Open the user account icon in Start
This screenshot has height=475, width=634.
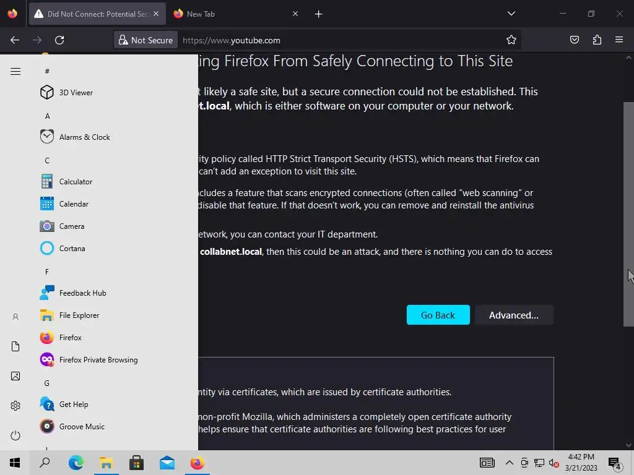click(x=15, y=317)
